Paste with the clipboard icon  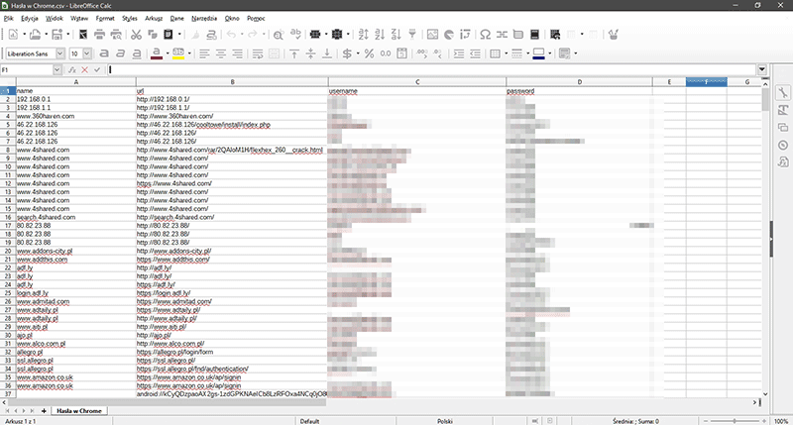(169, 35)
